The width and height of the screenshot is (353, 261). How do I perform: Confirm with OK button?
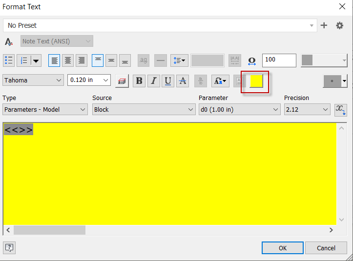pyautogui.click(x=283, y=248)
